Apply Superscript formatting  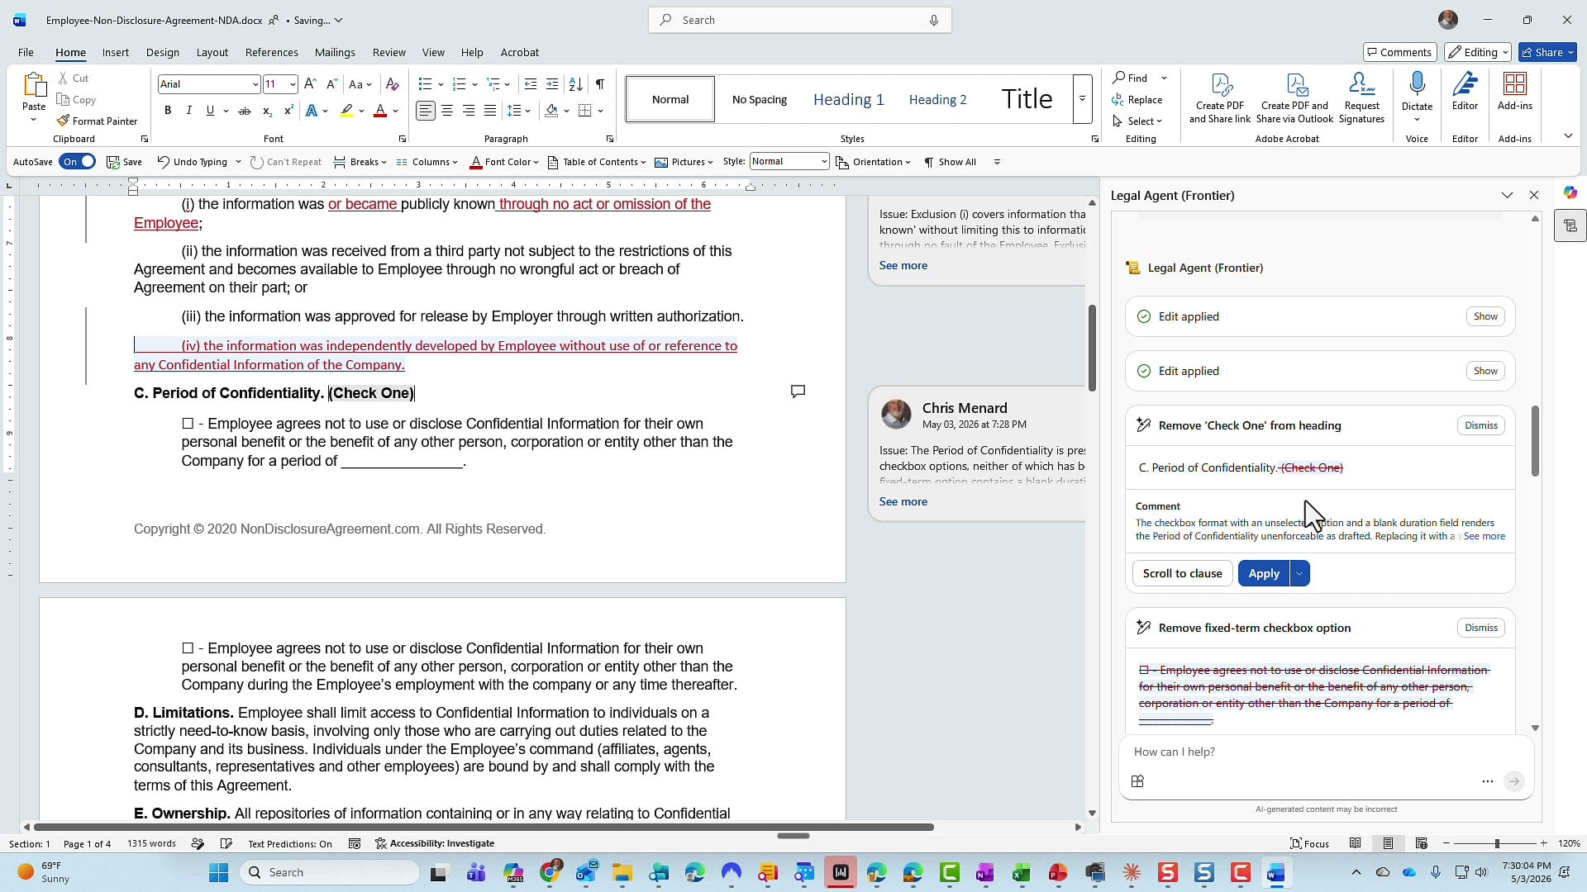tap(288, 111)
